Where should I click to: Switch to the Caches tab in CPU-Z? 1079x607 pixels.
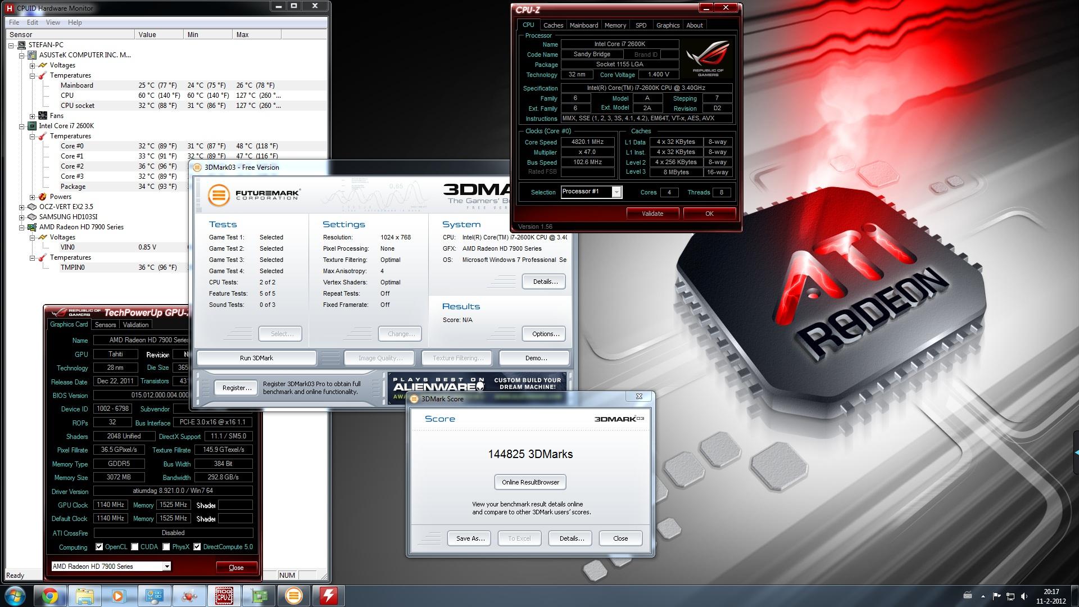click(553, 25)
